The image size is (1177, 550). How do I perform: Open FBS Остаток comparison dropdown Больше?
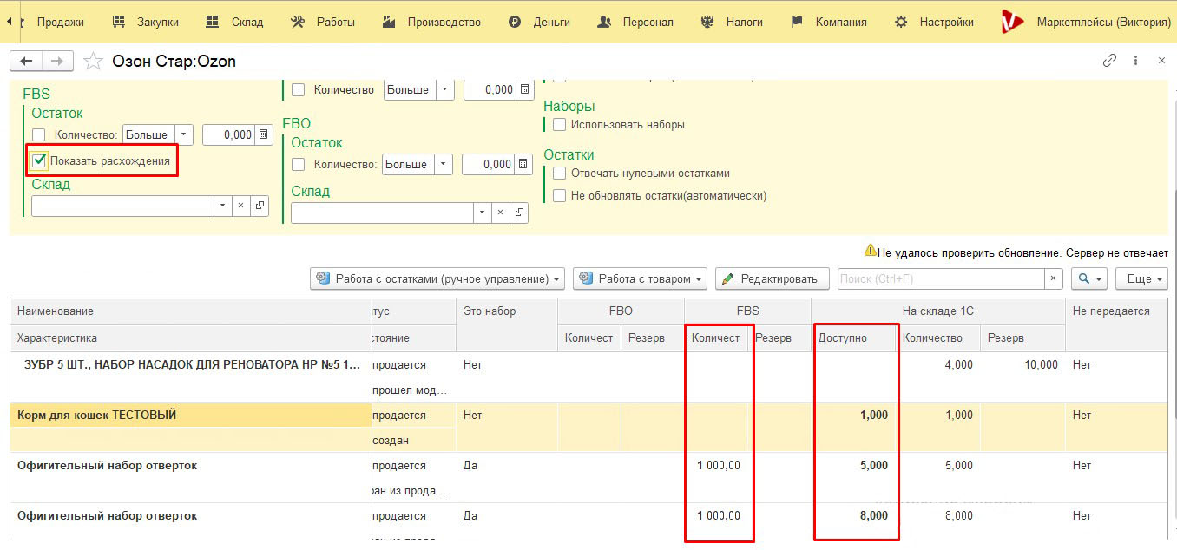184,134
